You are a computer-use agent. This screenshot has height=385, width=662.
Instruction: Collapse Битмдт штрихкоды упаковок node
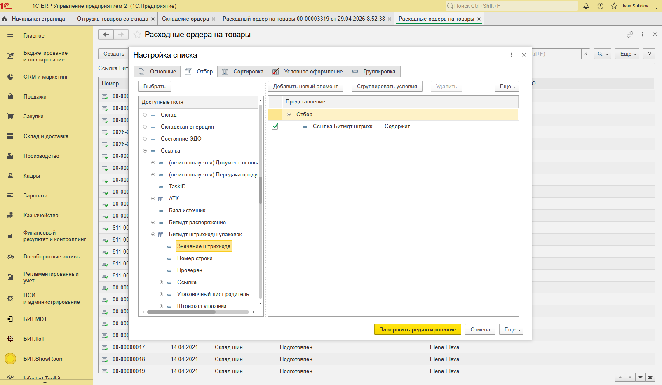(153, 235)
